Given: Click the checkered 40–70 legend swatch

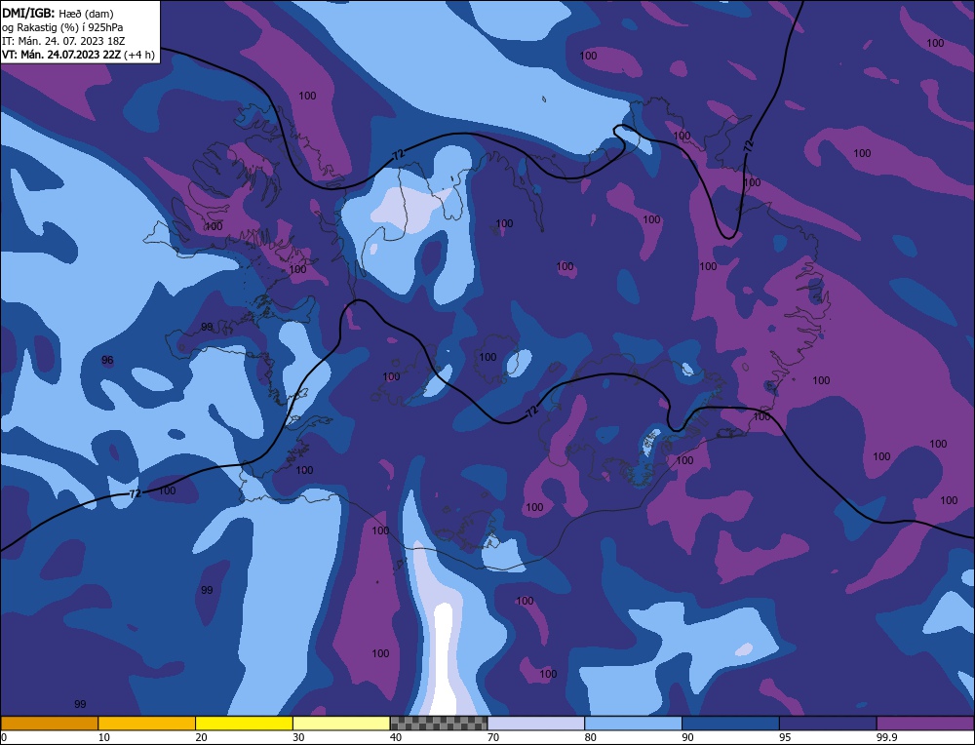Looking at the screenshot, I should pos(439,724).
